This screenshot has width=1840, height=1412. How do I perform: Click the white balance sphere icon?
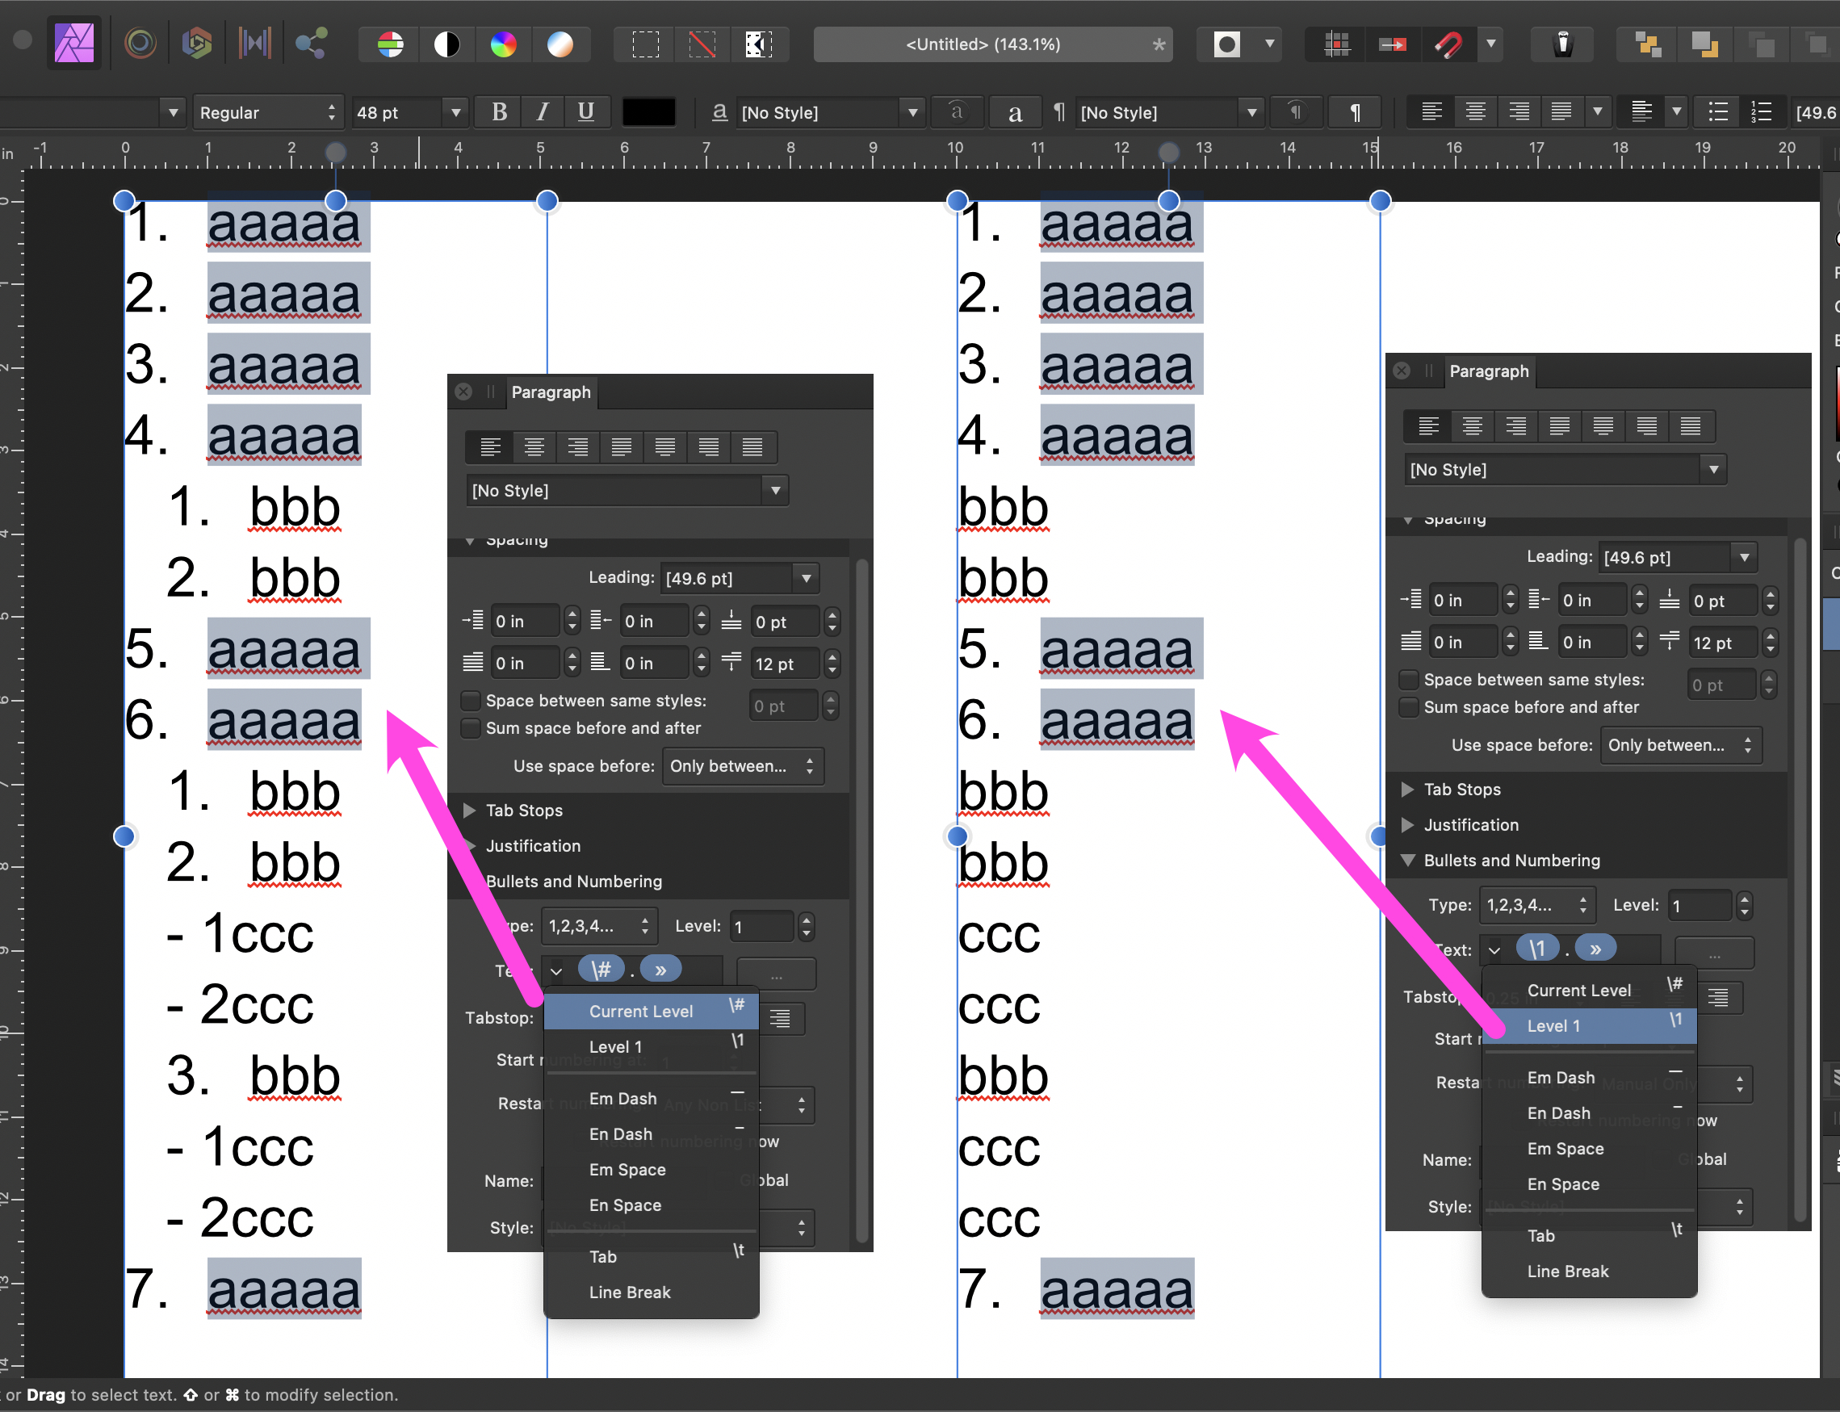pyautogui.click(x=560, y=44)
